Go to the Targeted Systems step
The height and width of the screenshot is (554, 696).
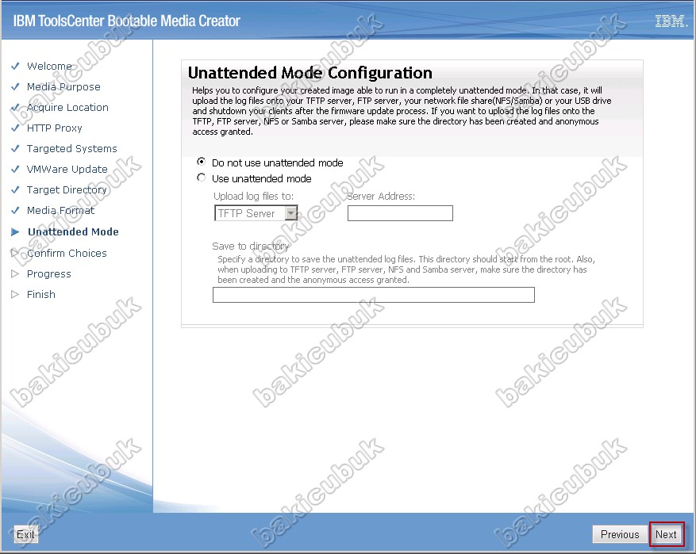tap(72, 148)
